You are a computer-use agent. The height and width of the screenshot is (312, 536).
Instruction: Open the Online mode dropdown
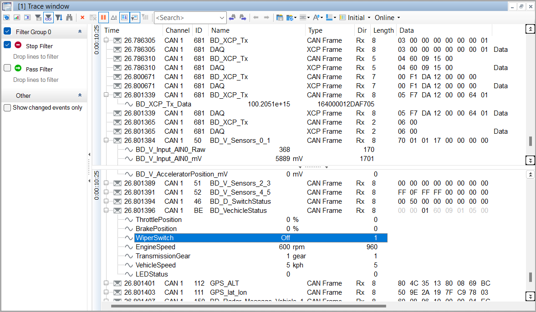(x=398, y=17)
